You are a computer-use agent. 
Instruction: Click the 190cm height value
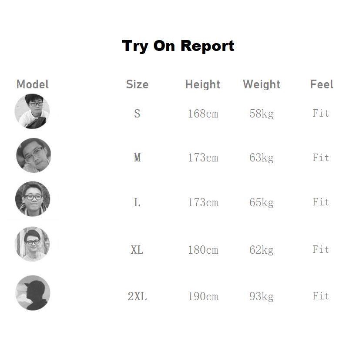point(203,297)
